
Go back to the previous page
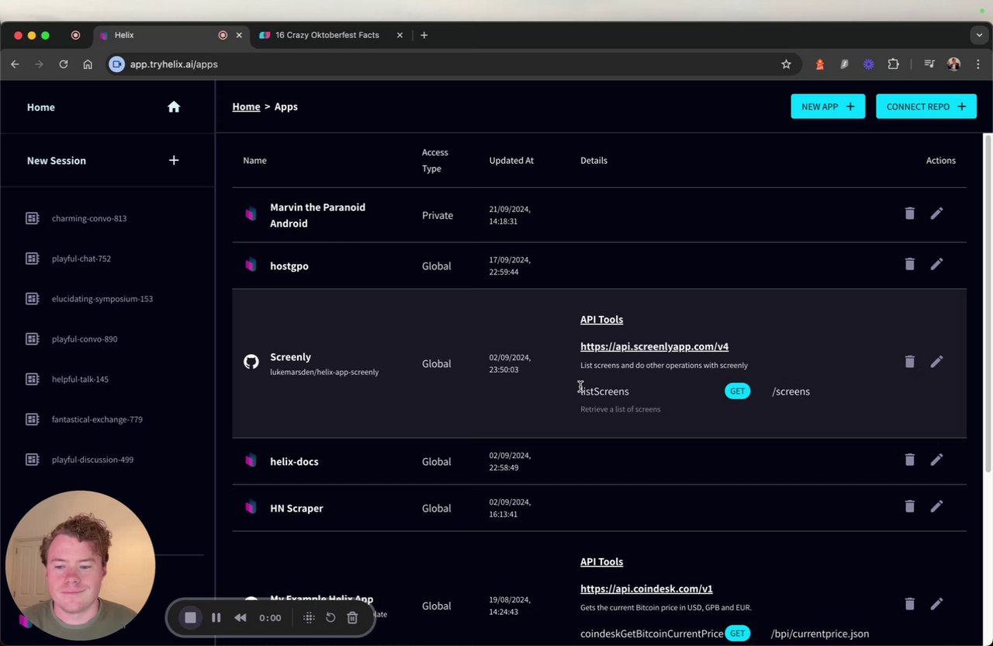pos(15,64)
